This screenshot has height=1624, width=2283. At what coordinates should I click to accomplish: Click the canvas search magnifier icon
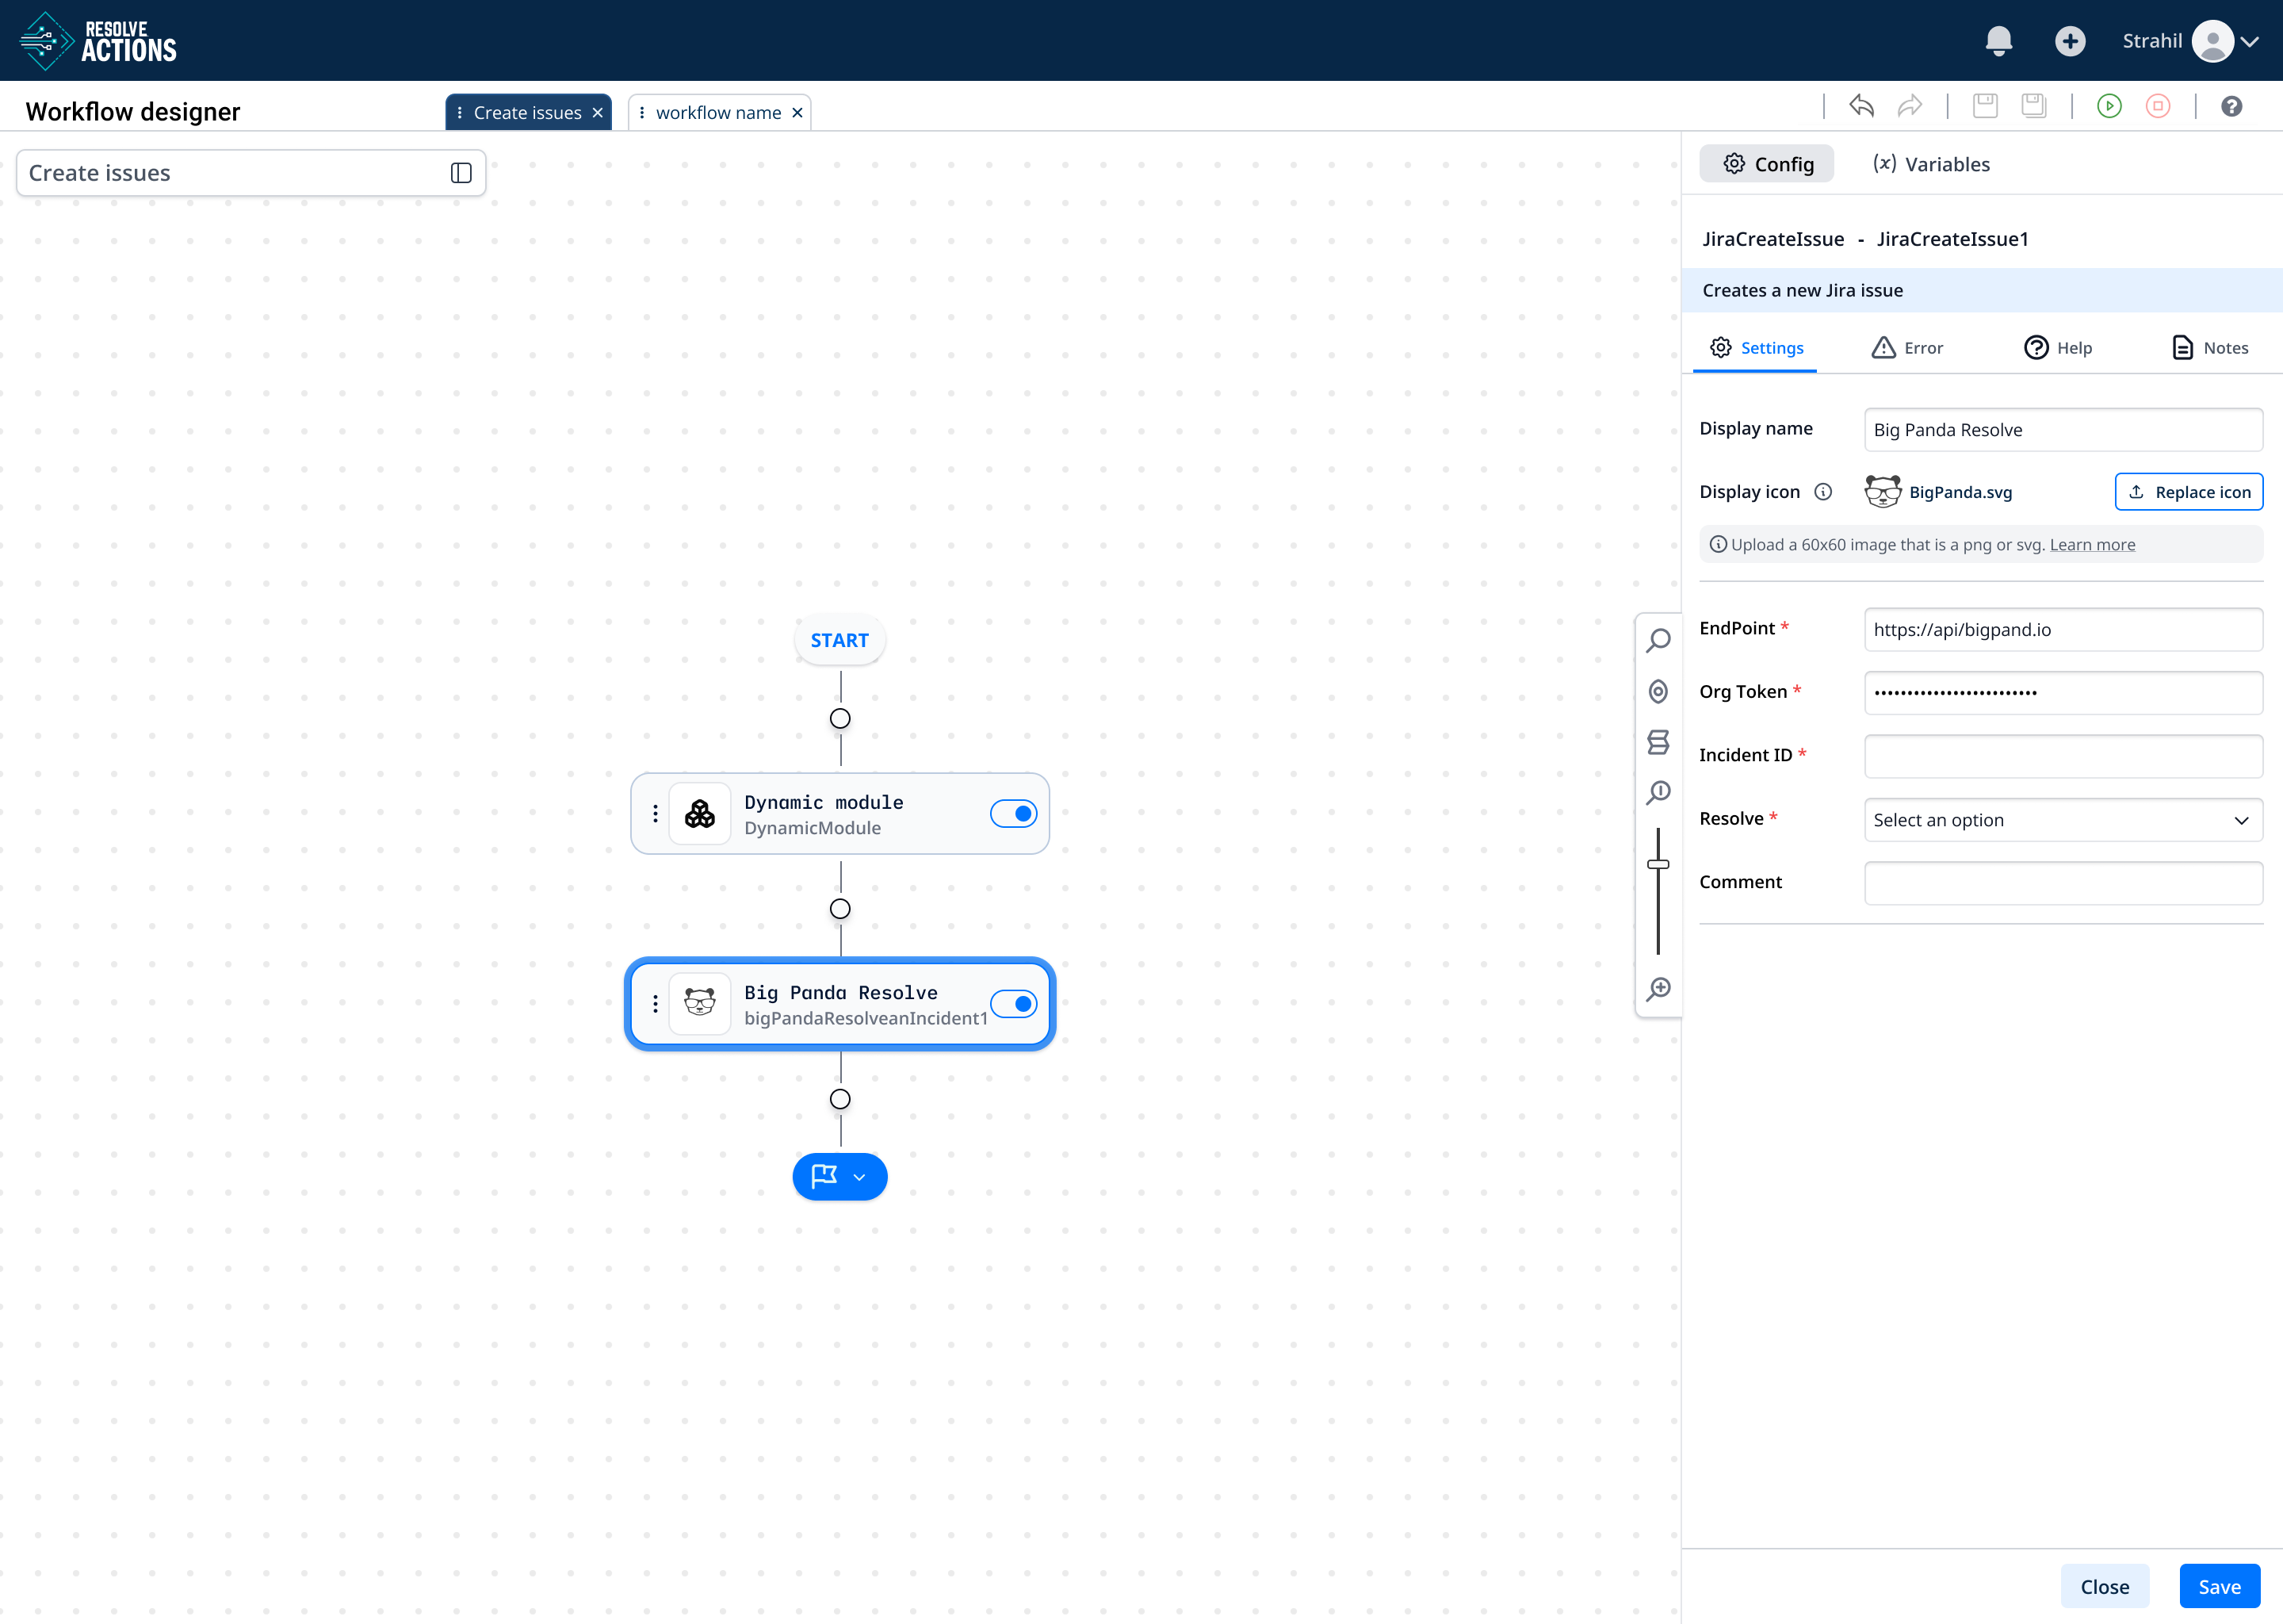point(1658,640)
